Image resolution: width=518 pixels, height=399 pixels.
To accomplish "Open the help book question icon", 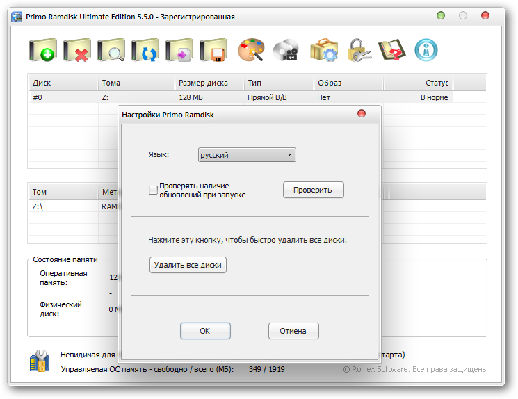I will point(392,50).
